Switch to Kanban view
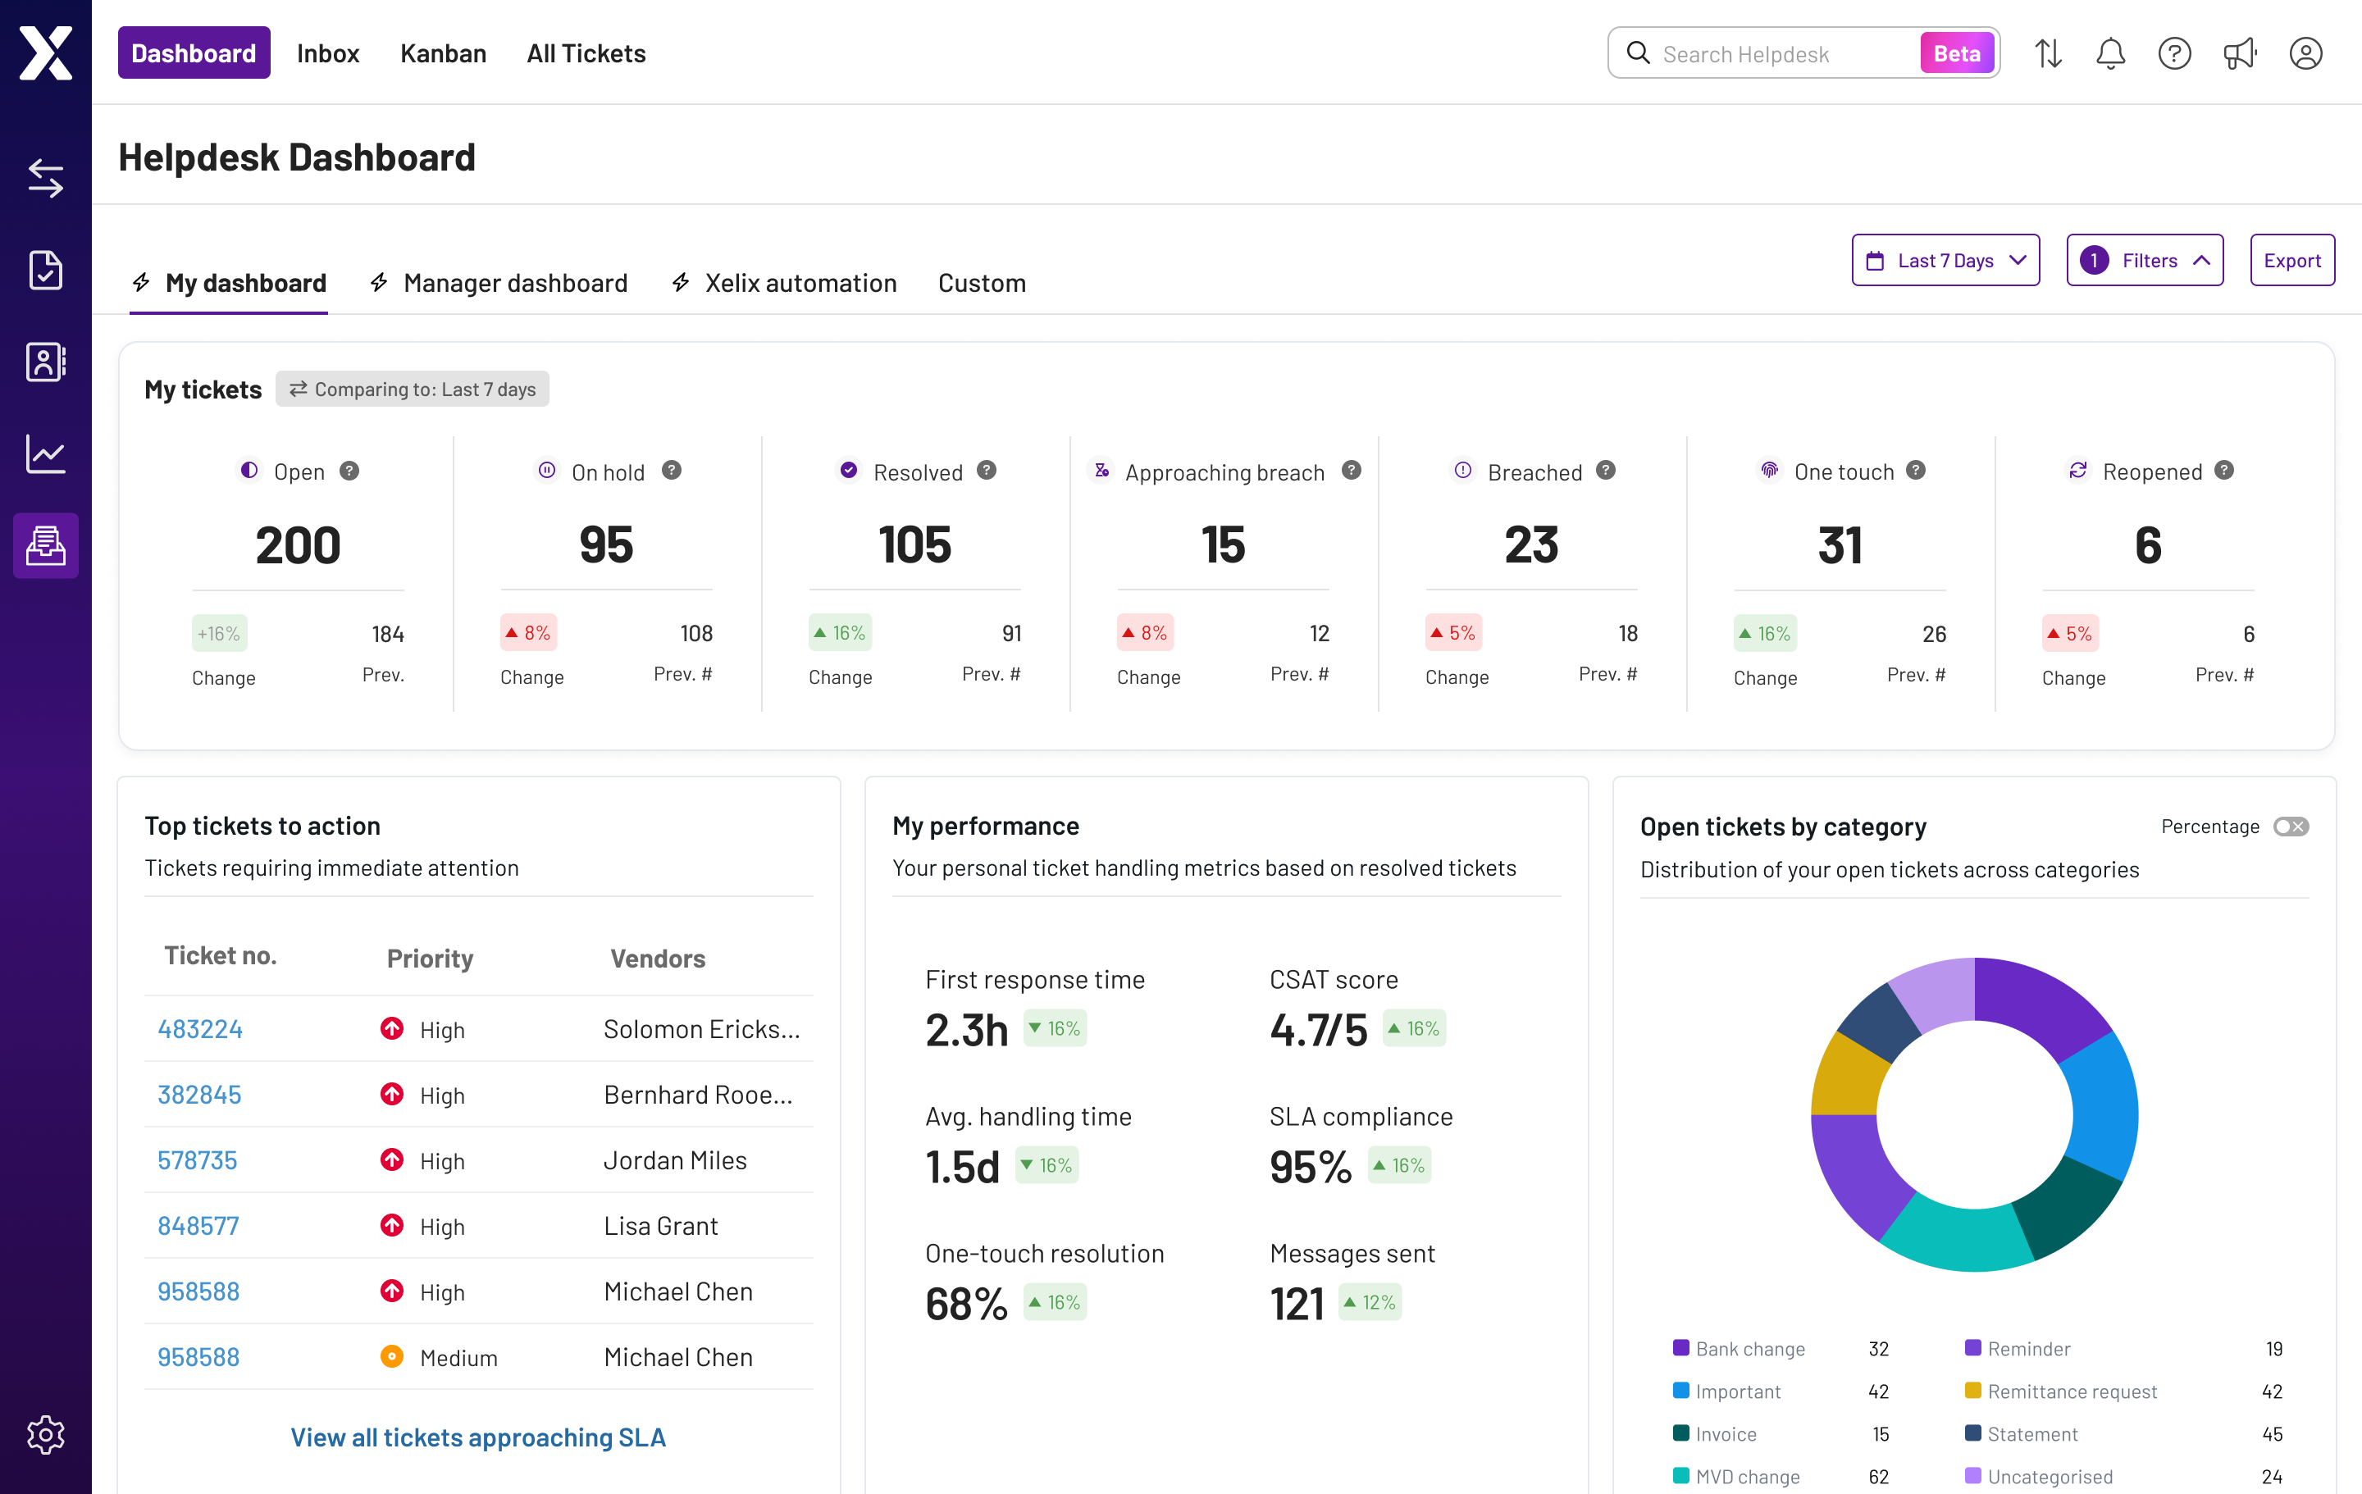Image resolution: width=2362 pixels, height=1494 pixels. tap(442, 53)
